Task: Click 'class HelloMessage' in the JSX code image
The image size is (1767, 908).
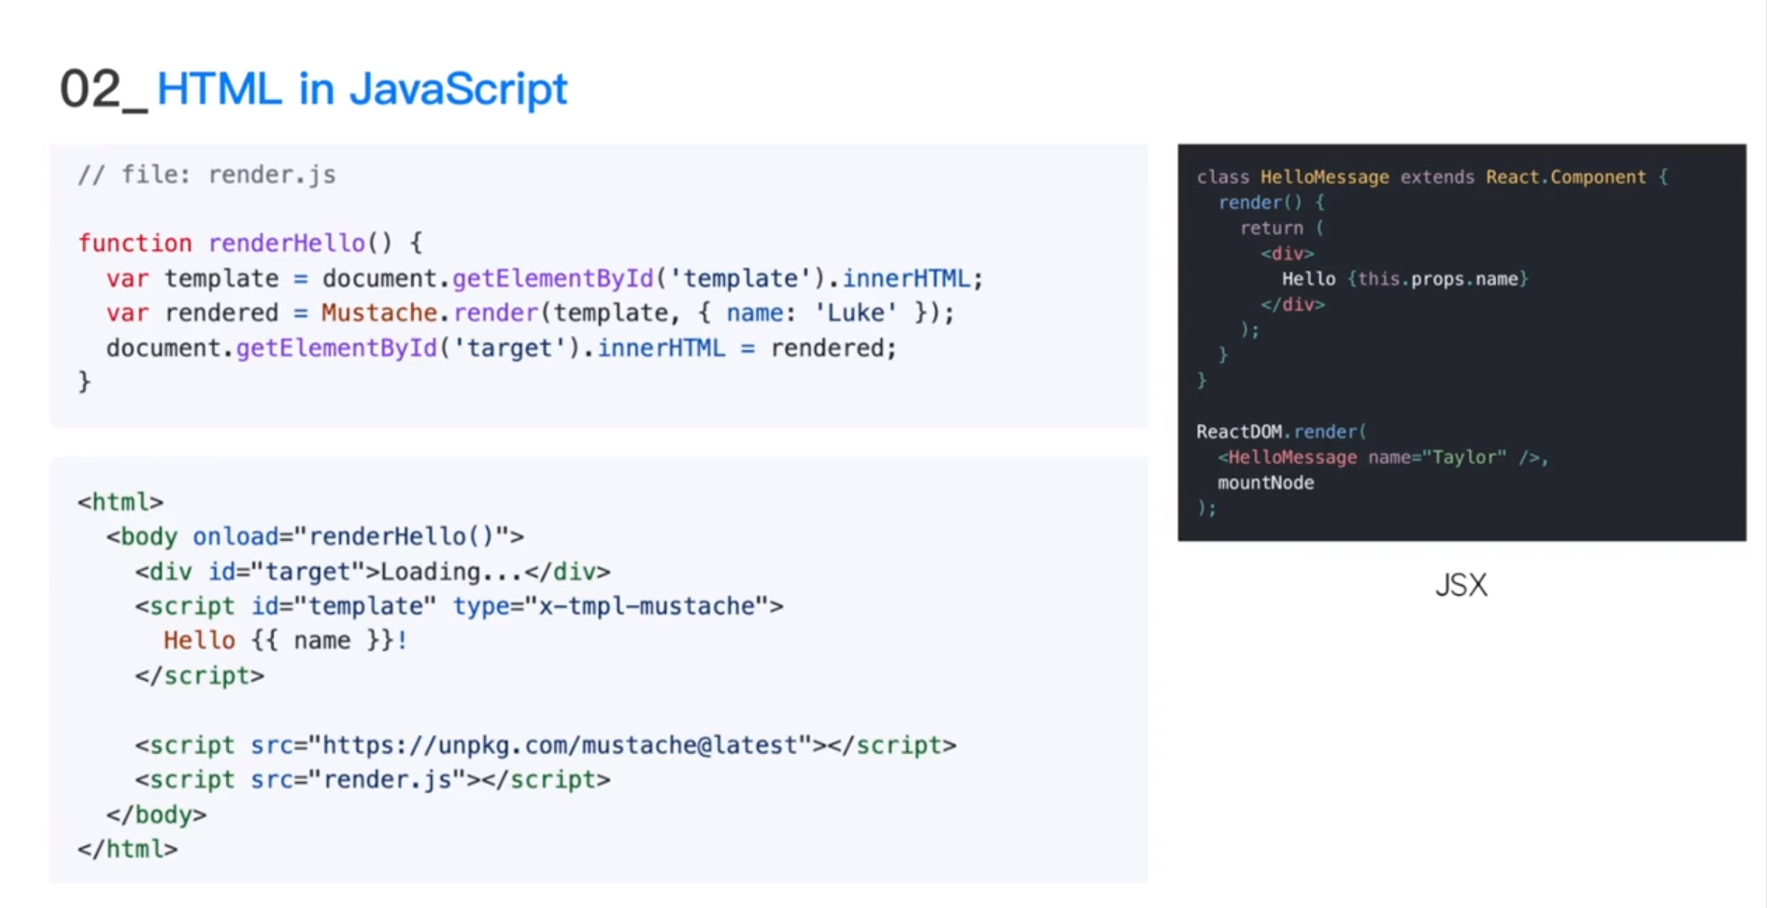Action: (1292, 177)
